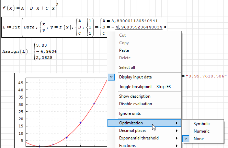Select Disable evaluation option
Viewport: 228px width, 148px height.
[x=135, y=104]
